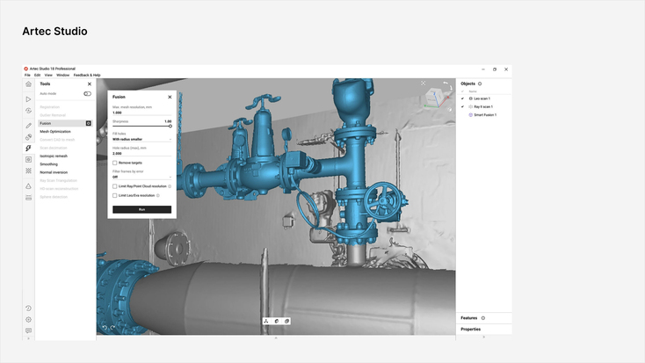Open the Fix holes bandage icon

point(28,137)
